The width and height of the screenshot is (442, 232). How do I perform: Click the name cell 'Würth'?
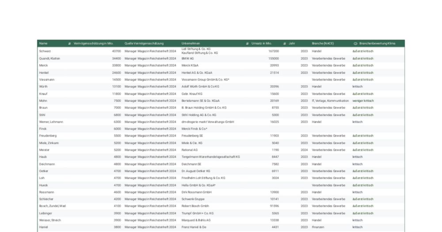tap(43, 87)
